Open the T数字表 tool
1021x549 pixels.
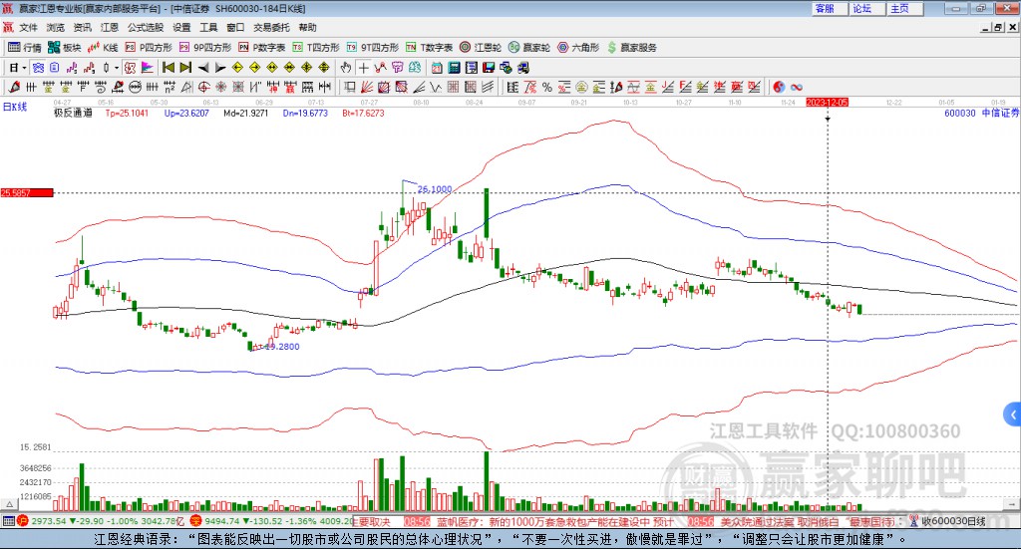[429, 48]
